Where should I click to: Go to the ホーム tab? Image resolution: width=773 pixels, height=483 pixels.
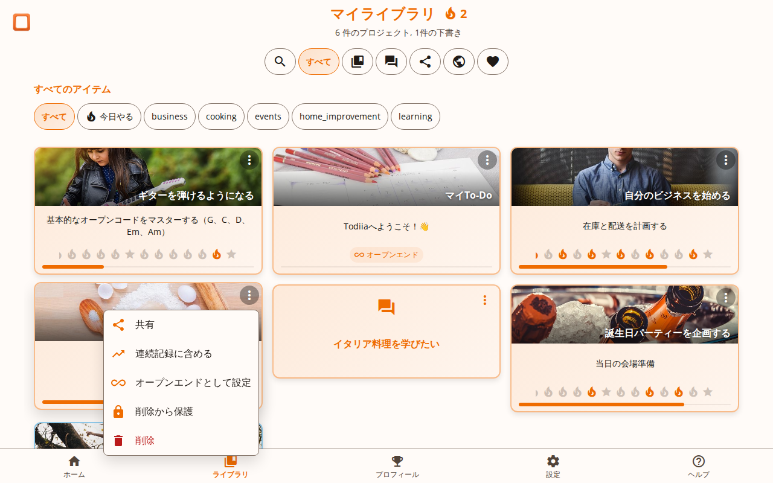pos(74,467)
